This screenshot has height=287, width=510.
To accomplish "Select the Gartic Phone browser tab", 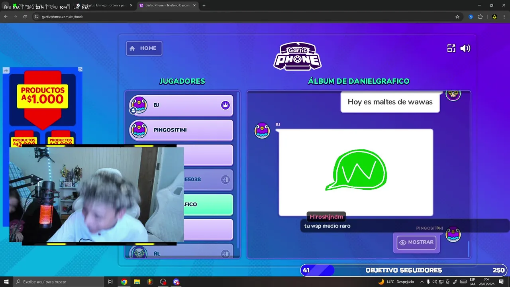I will [167, 6].
